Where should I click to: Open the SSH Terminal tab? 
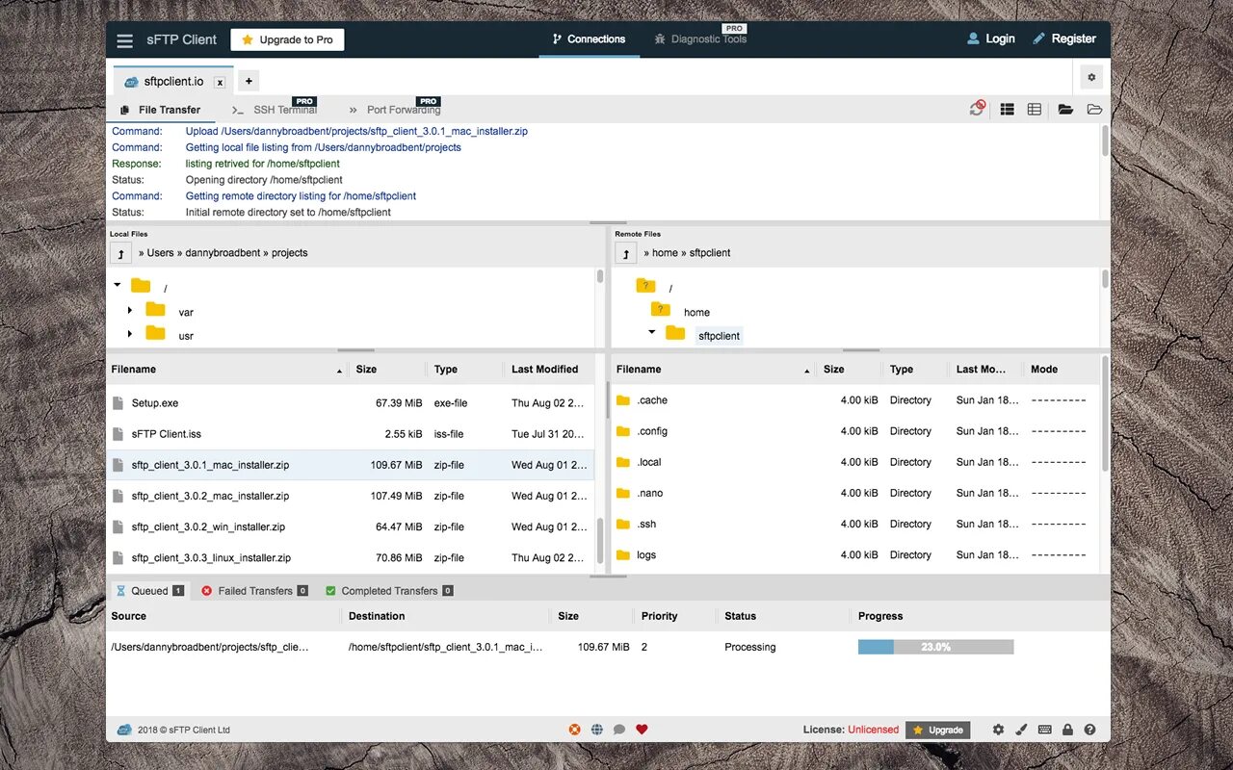(275, 110)
